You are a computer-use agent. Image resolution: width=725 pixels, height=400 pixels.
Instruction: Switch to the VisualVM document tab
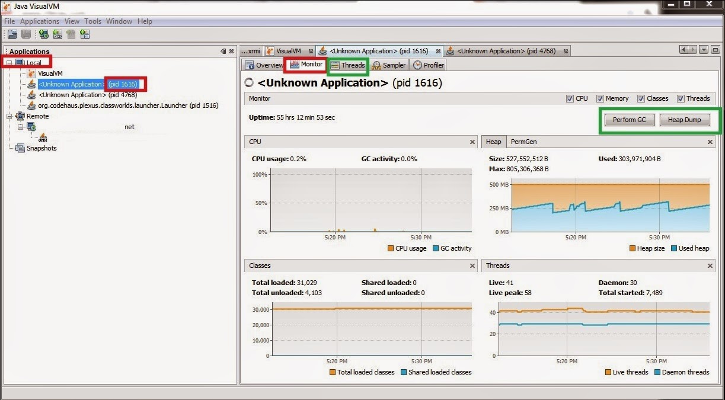coord(289,51)
